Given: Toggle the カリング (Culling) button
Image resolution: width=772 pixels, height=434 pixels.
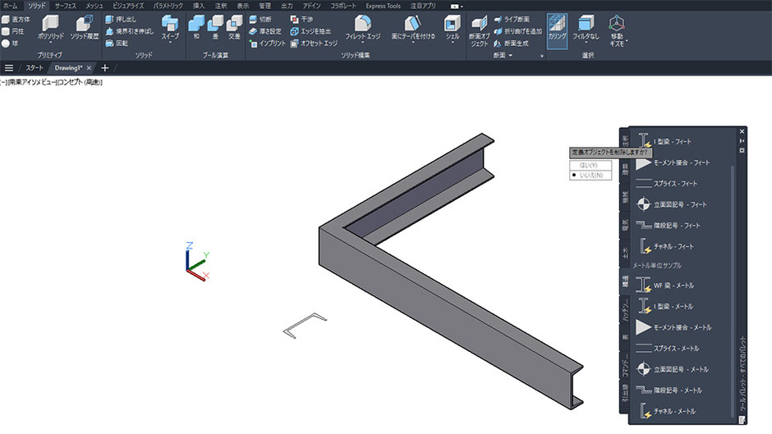Looking at the screenshot, I should [x=557, y=30].
